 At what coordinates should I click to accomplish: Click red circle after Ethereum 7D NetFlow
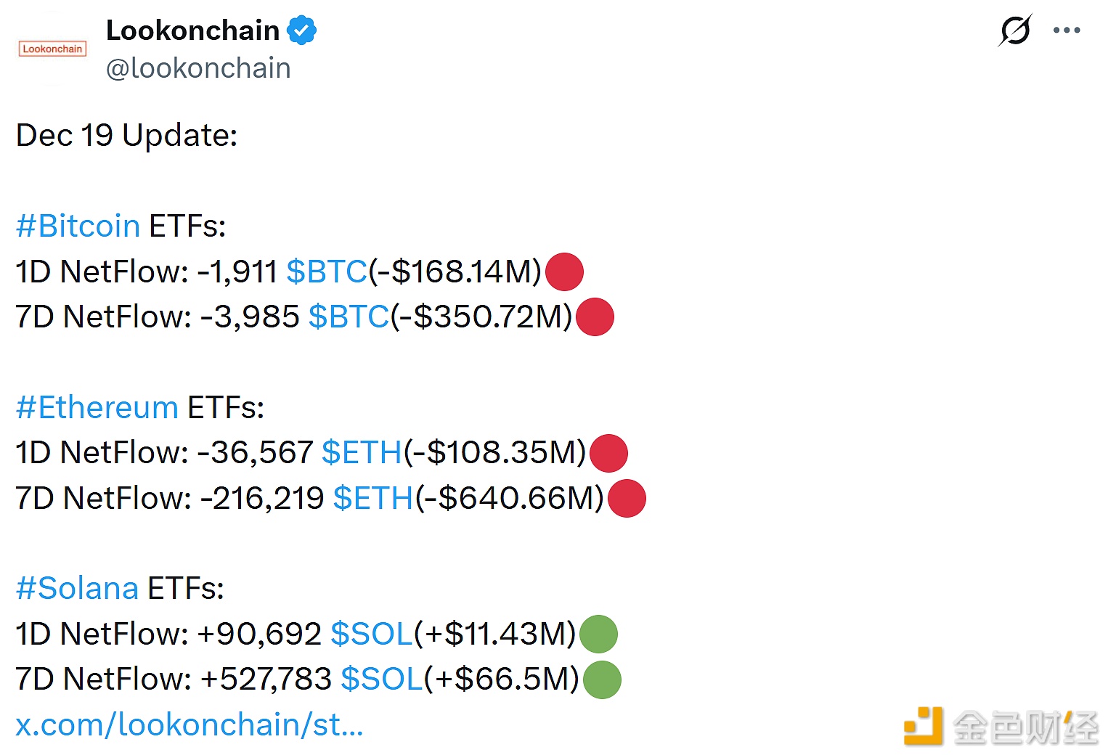(x=627, y=498)
